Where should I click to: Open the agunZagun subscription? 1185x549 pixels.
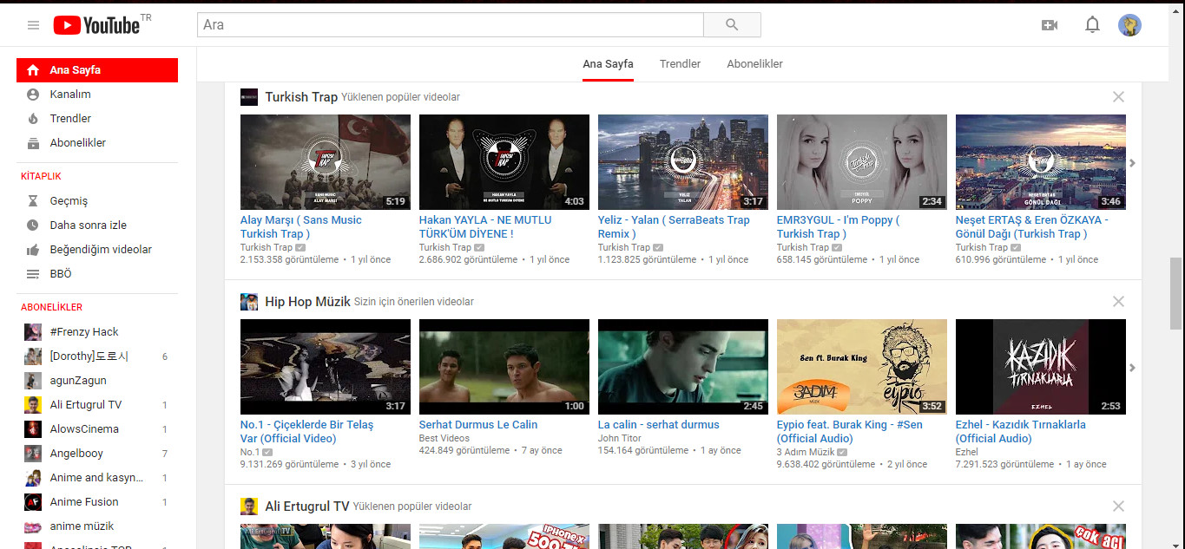pyautogui.click(x=97, y=381)
